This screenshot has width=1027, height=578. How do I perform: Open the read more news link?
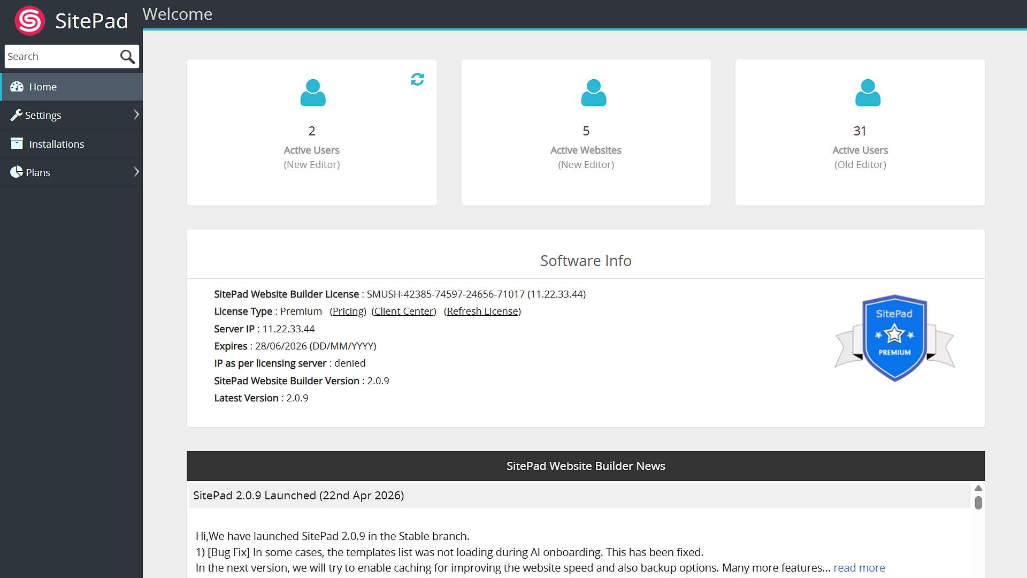[x=859, y=568]
